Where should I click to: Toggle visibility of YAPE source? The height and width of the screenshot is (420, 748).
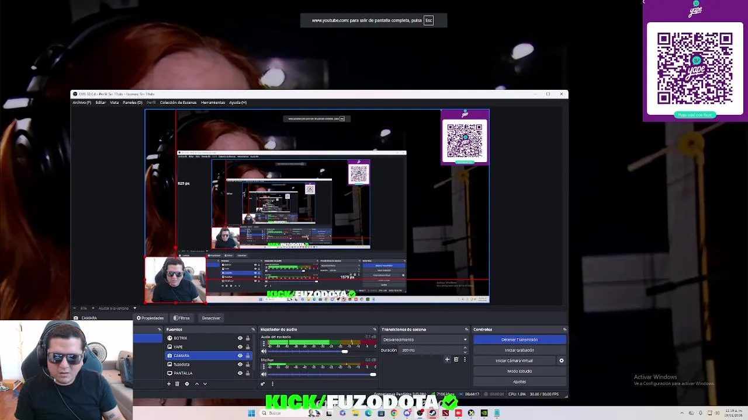tap(240, 347)
